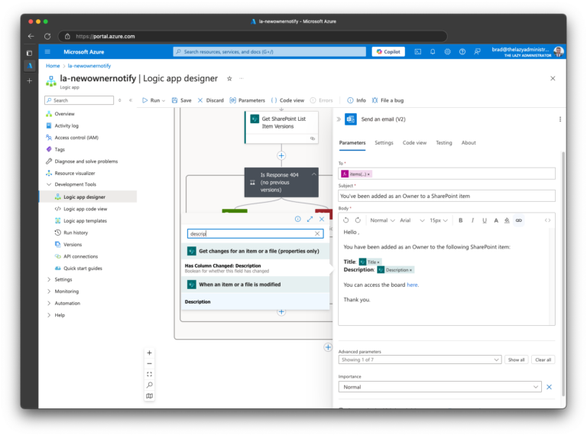Open Versions in sidebar
This screenshot has width=587, height=436.
(x=73, y=245)
